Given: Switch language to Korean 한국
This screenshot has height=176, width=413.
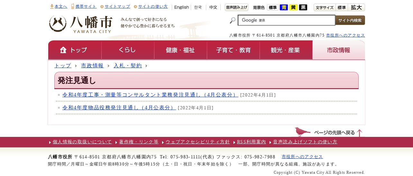Looking at the screenshot, I should tap(198, 7).
